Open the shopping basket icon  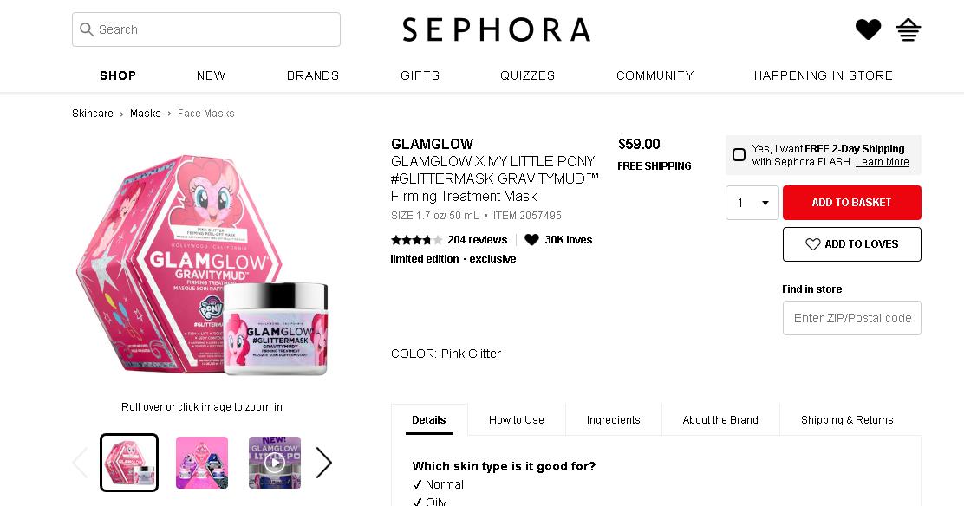(908, 29)
